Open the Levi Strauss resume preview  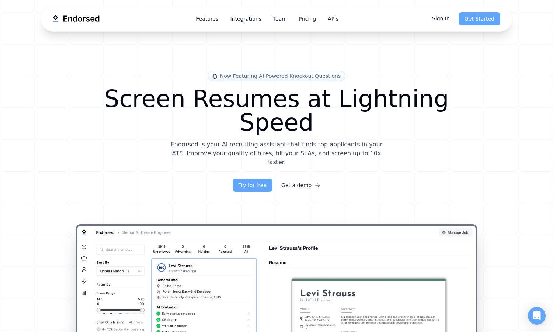[x=369, y=305]
